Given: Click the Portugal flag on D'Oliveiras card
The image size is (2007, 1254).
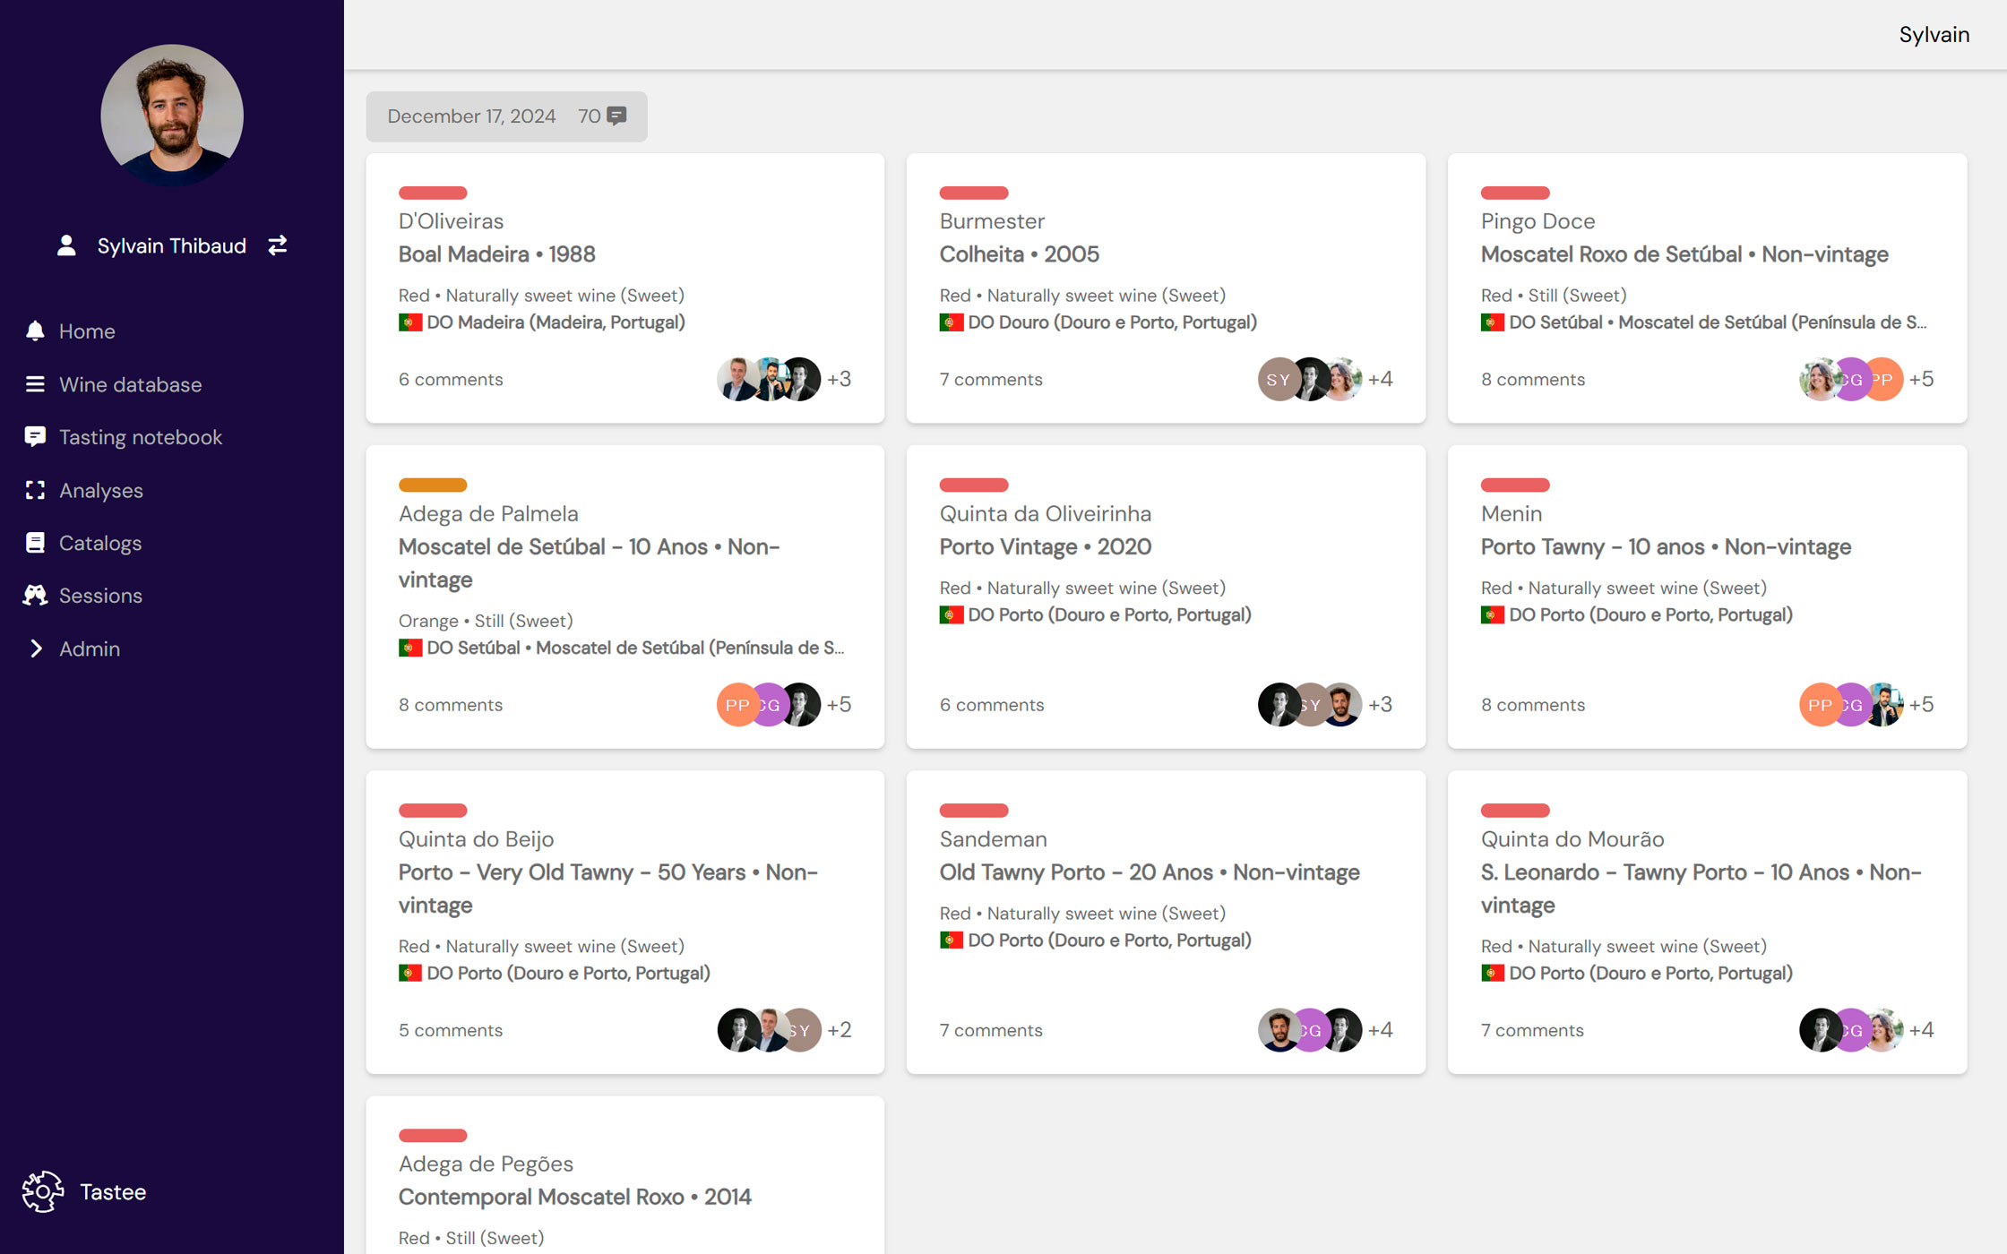Looking at the screenshot, I should pyautogui.click(x=410, y=322).
